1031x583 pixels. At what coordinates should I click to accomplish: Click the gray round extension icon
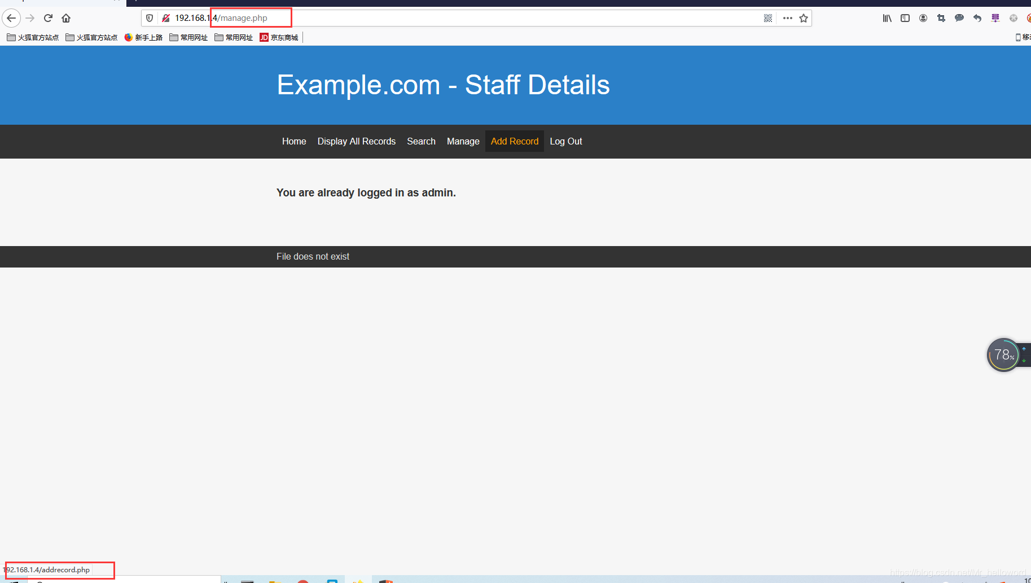click(1014, 18)
